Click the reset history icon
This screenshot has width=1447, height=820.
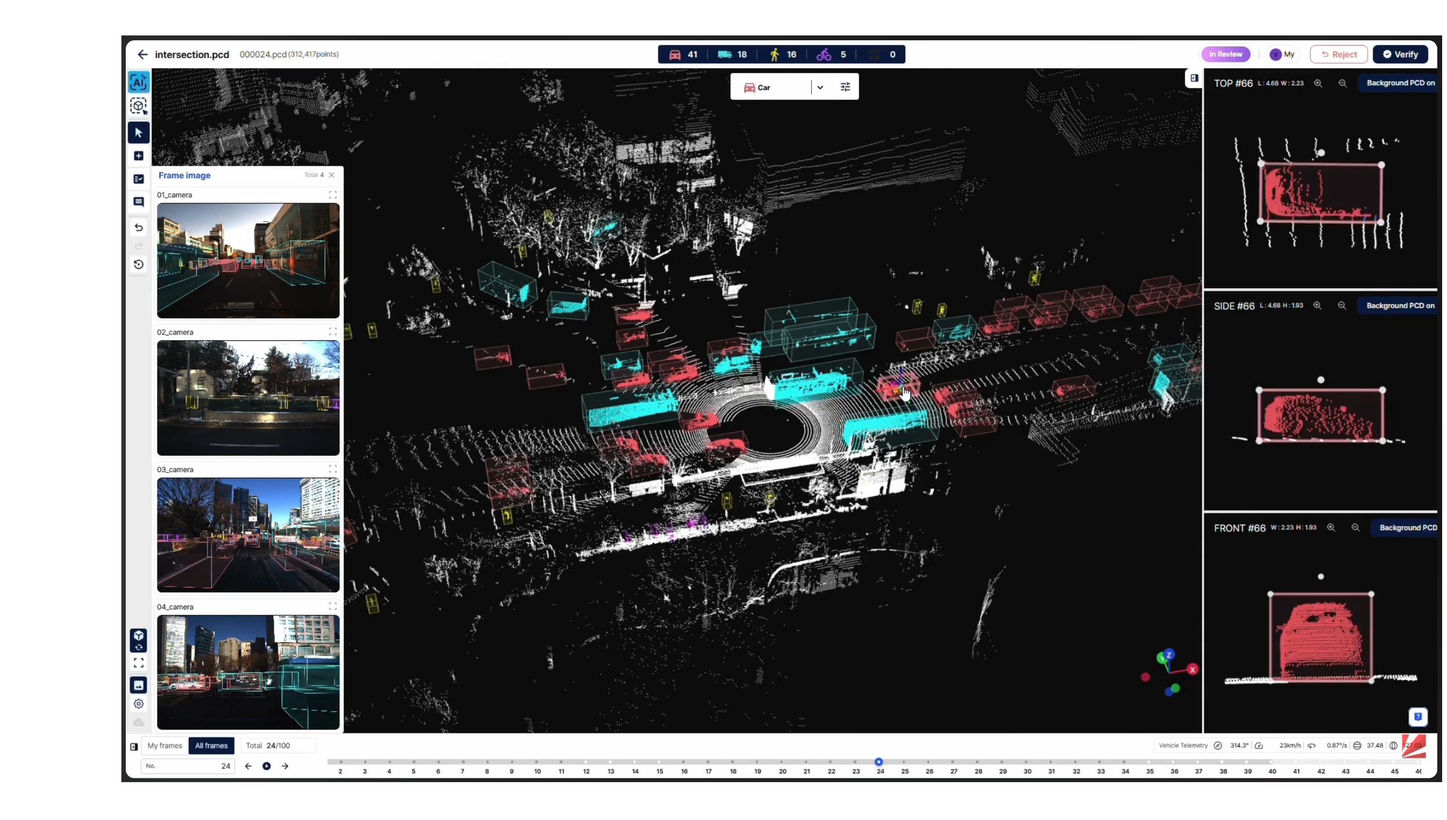[x=138, y=264]
